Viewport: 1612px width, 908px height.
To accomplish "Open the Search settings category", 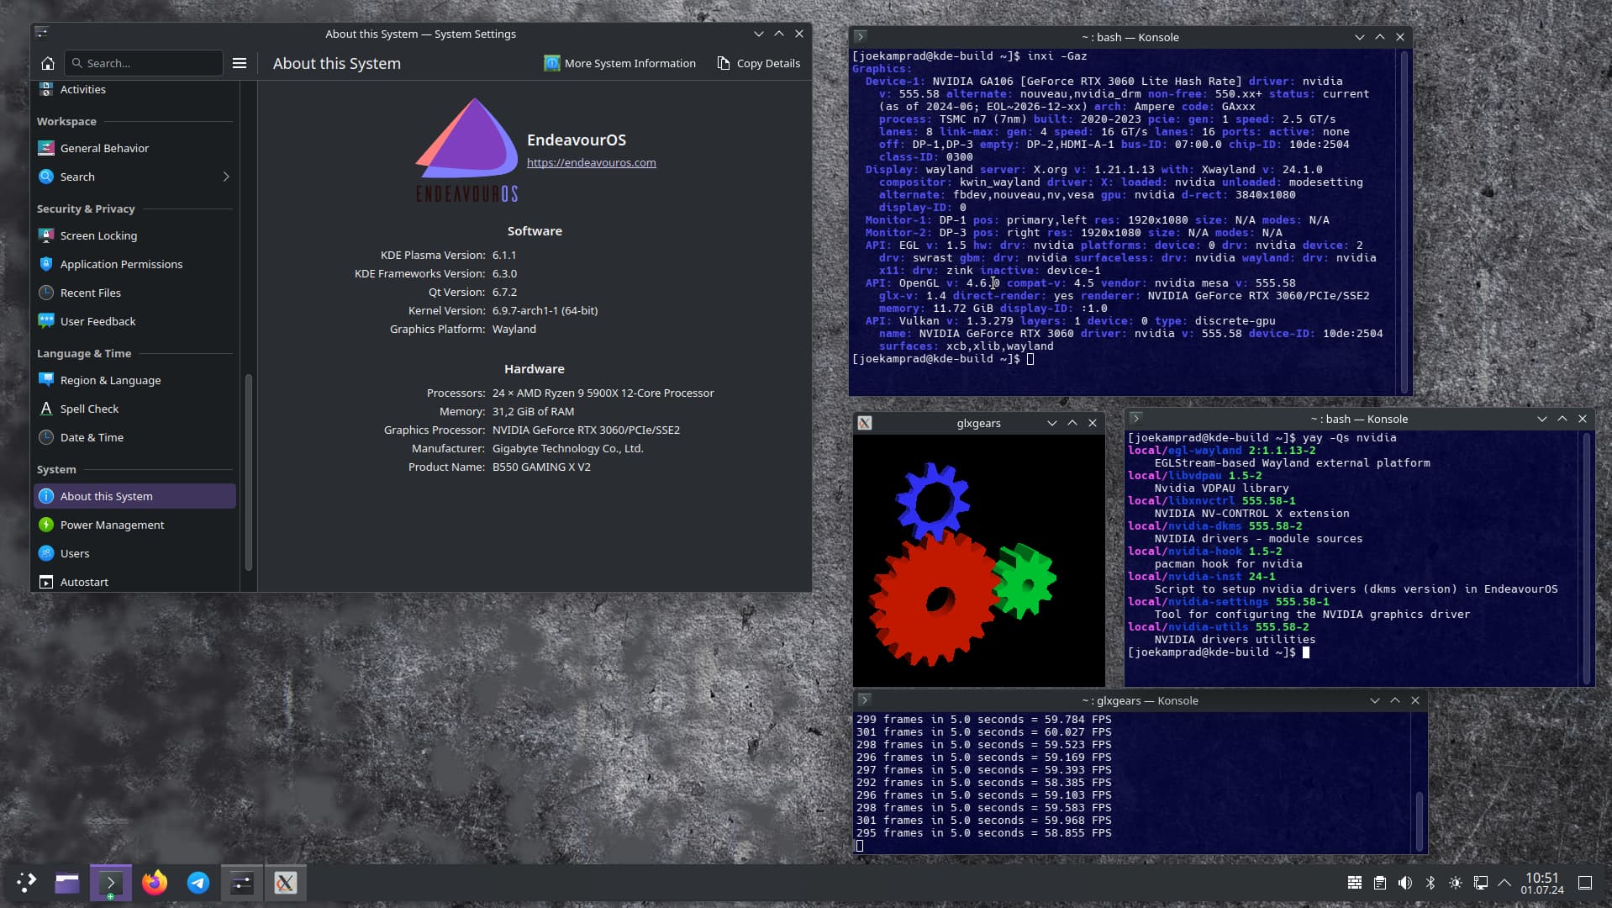I will click(x=134, y=177).
